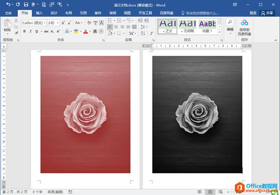Screen dimensions: 280x195
Task: Expand the styles gallery more arrow
Action: point(220,32)
